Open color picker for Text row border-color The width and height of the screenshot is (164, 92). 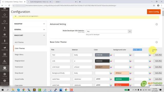[150, 55]
